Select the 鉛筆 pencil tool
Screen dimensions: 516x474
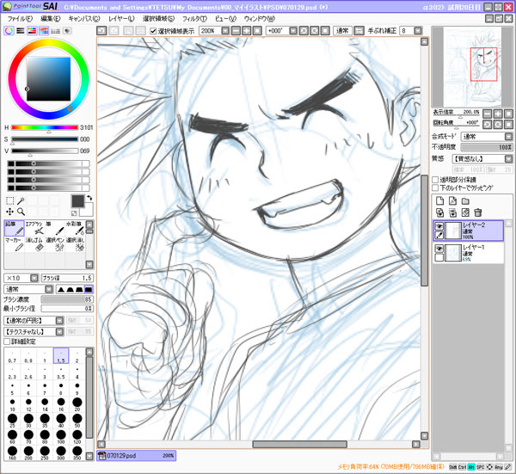pyautogui.click(x=15, y=228)
